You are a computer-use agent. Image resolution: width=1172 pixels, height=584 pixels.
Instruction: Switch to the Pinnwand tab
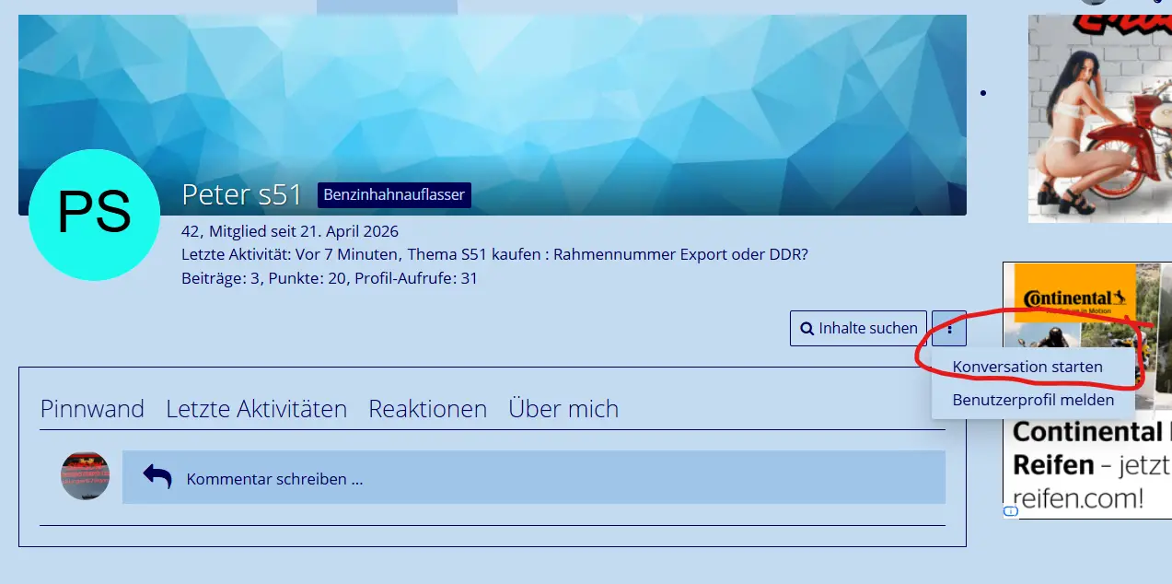[92, 409]
